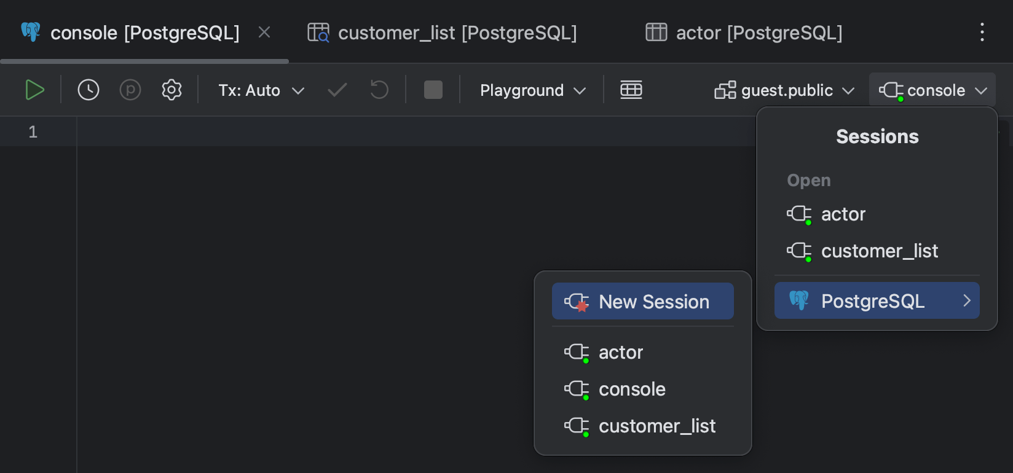The width and height of the screenshot is (1013, 473).
Task: Click the tab bar more-options icon
Action: click(x=982, y=33)
